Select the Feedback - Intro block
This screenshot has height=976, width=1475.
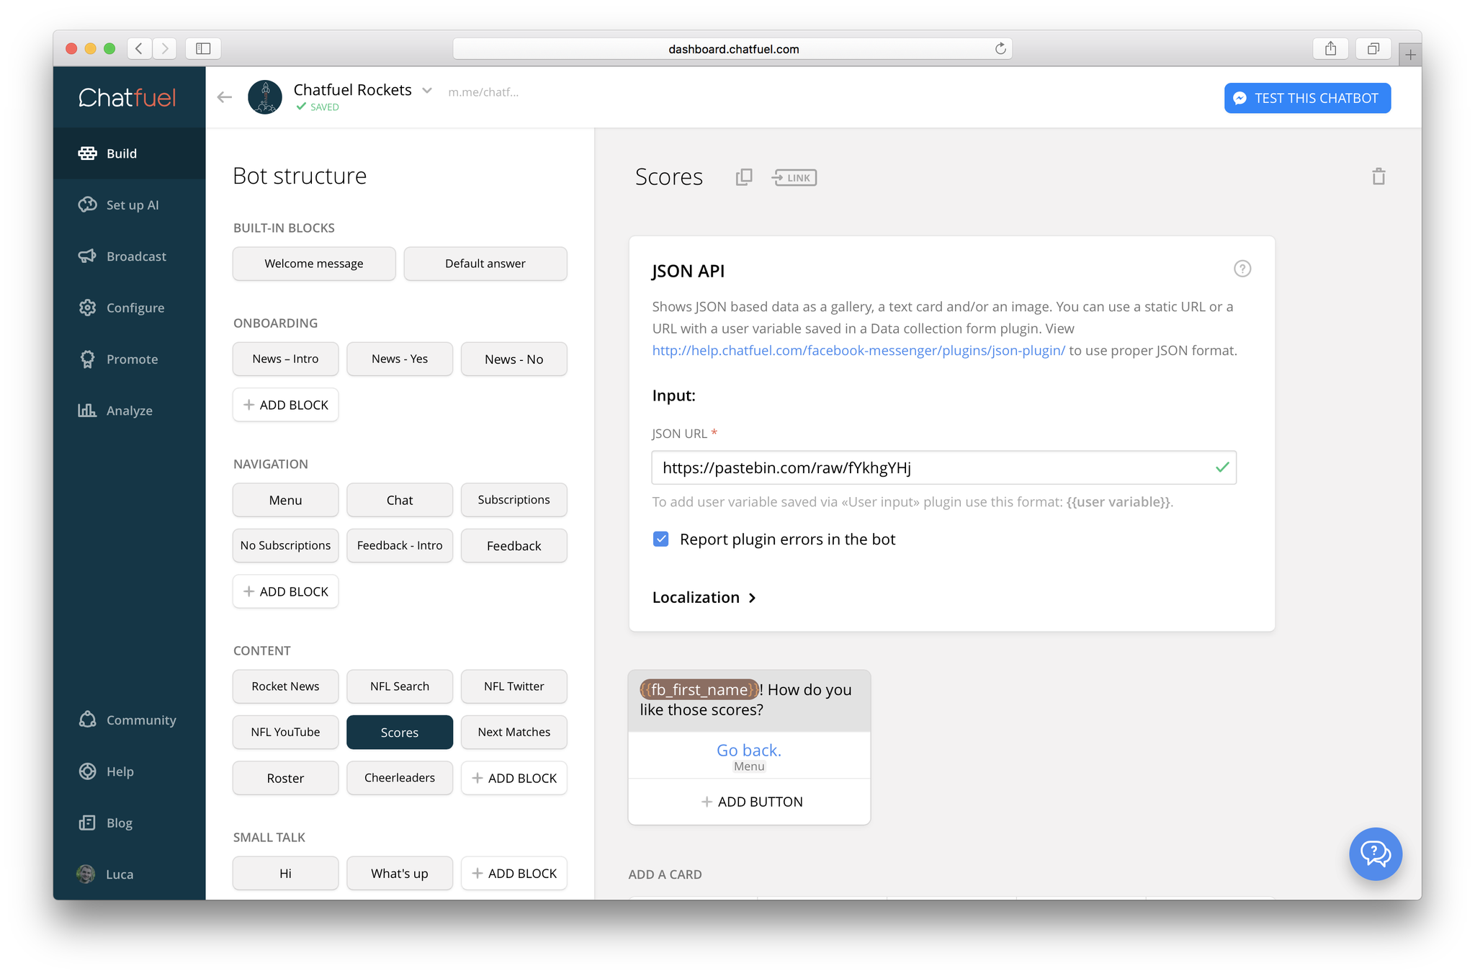(400, 545)
